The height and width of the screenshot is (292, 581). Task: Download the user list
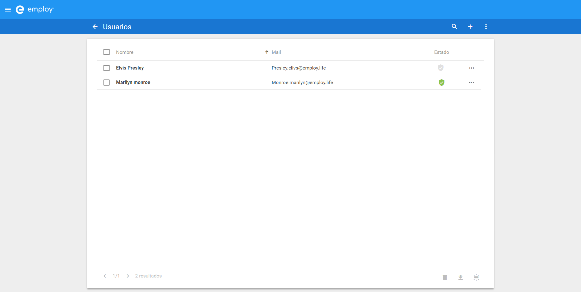coord(461,277)
